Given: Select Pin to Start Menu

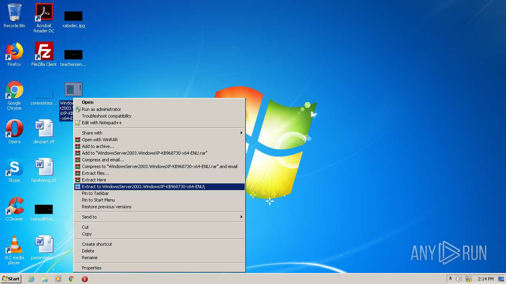Looking at the screenshot, I should coord(160,200).
